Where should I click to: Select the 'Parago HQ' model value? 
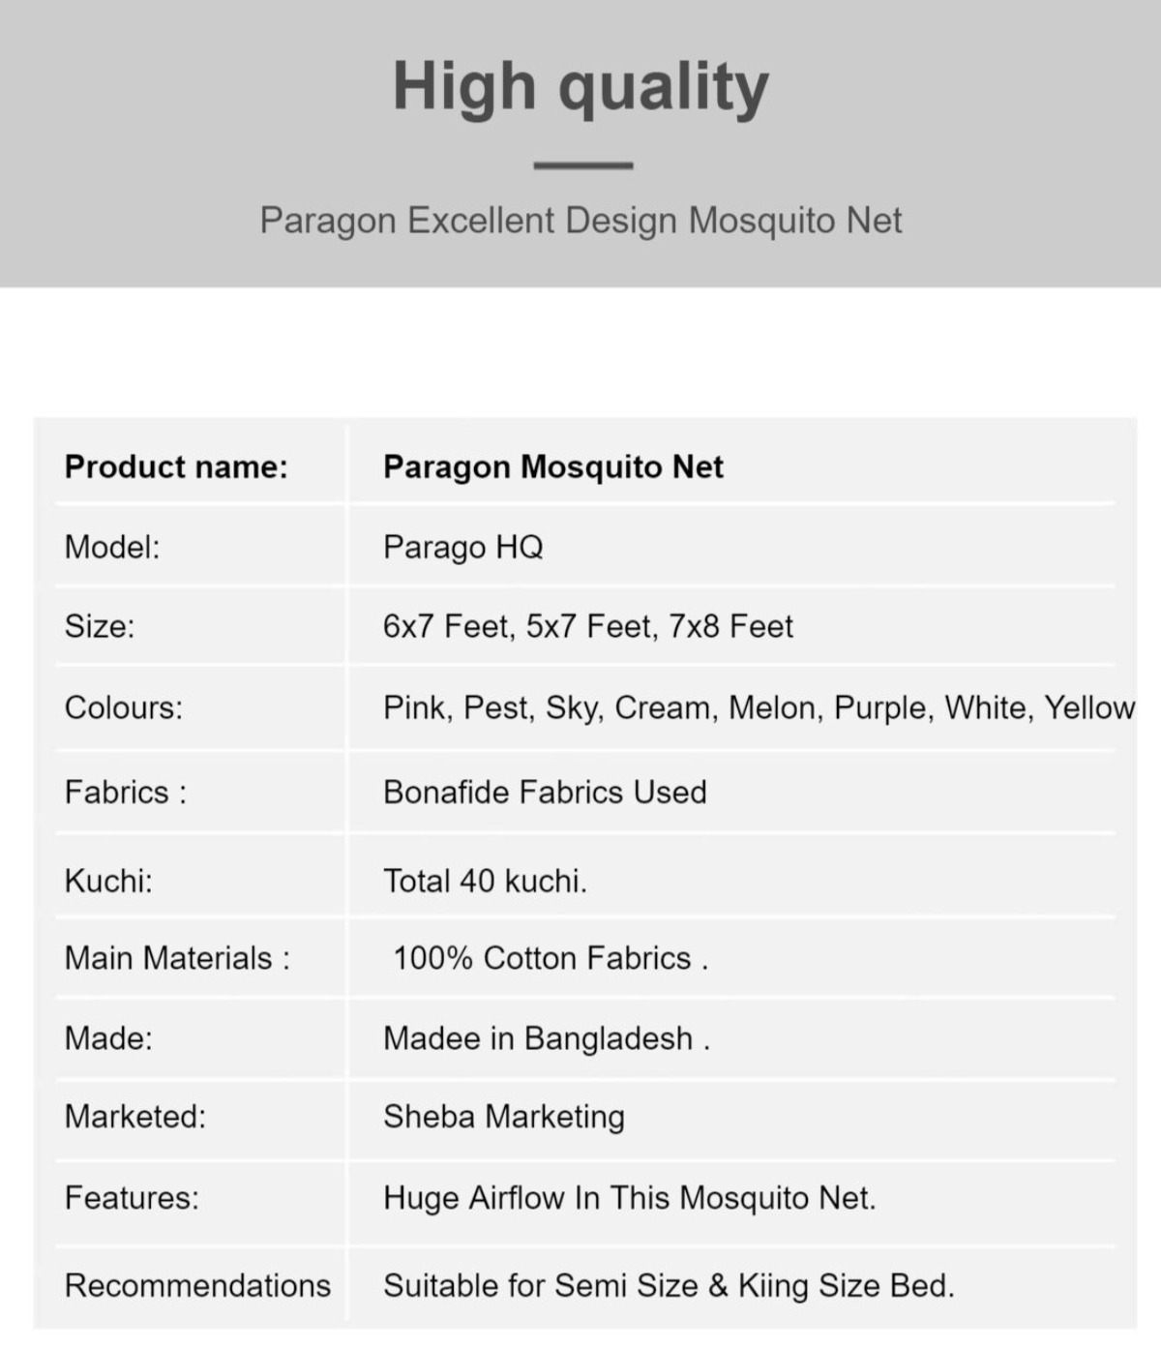462,548
